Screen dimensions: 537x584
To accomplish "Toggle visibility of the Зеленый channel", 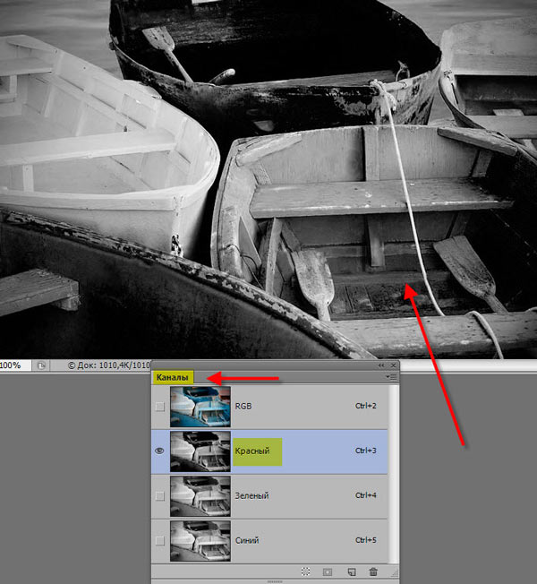I will coord(159,495).
